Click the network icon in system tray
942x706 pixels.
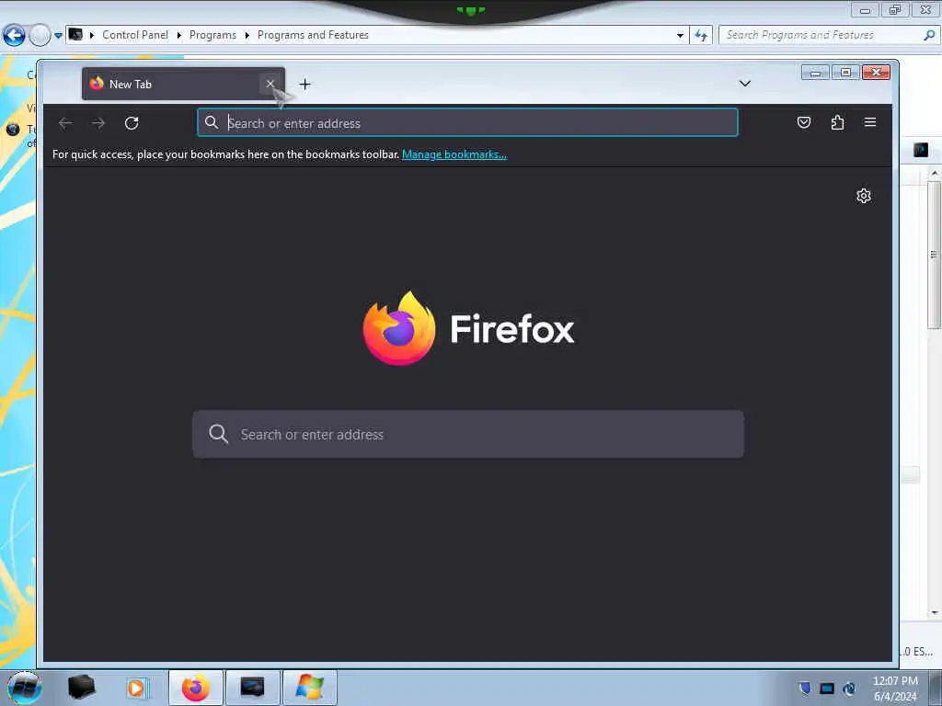tap(849, 688)
